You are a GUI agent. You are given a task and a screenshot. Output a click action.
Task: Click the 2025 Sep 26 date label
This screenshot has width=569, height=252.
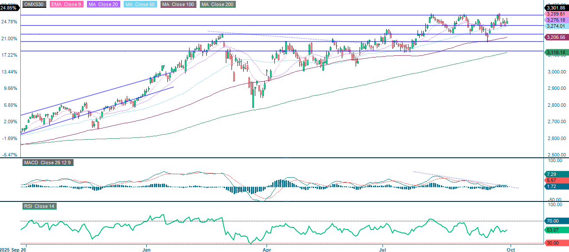click(13, 249)
